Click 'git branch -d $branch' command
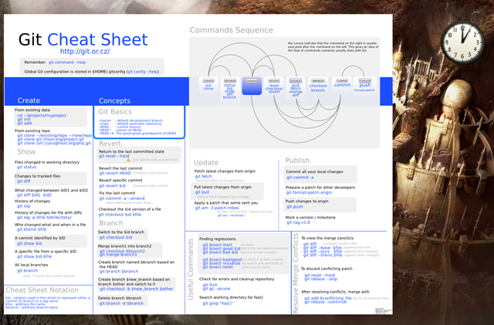The image size is (494, 325). (x=122, y=303)
